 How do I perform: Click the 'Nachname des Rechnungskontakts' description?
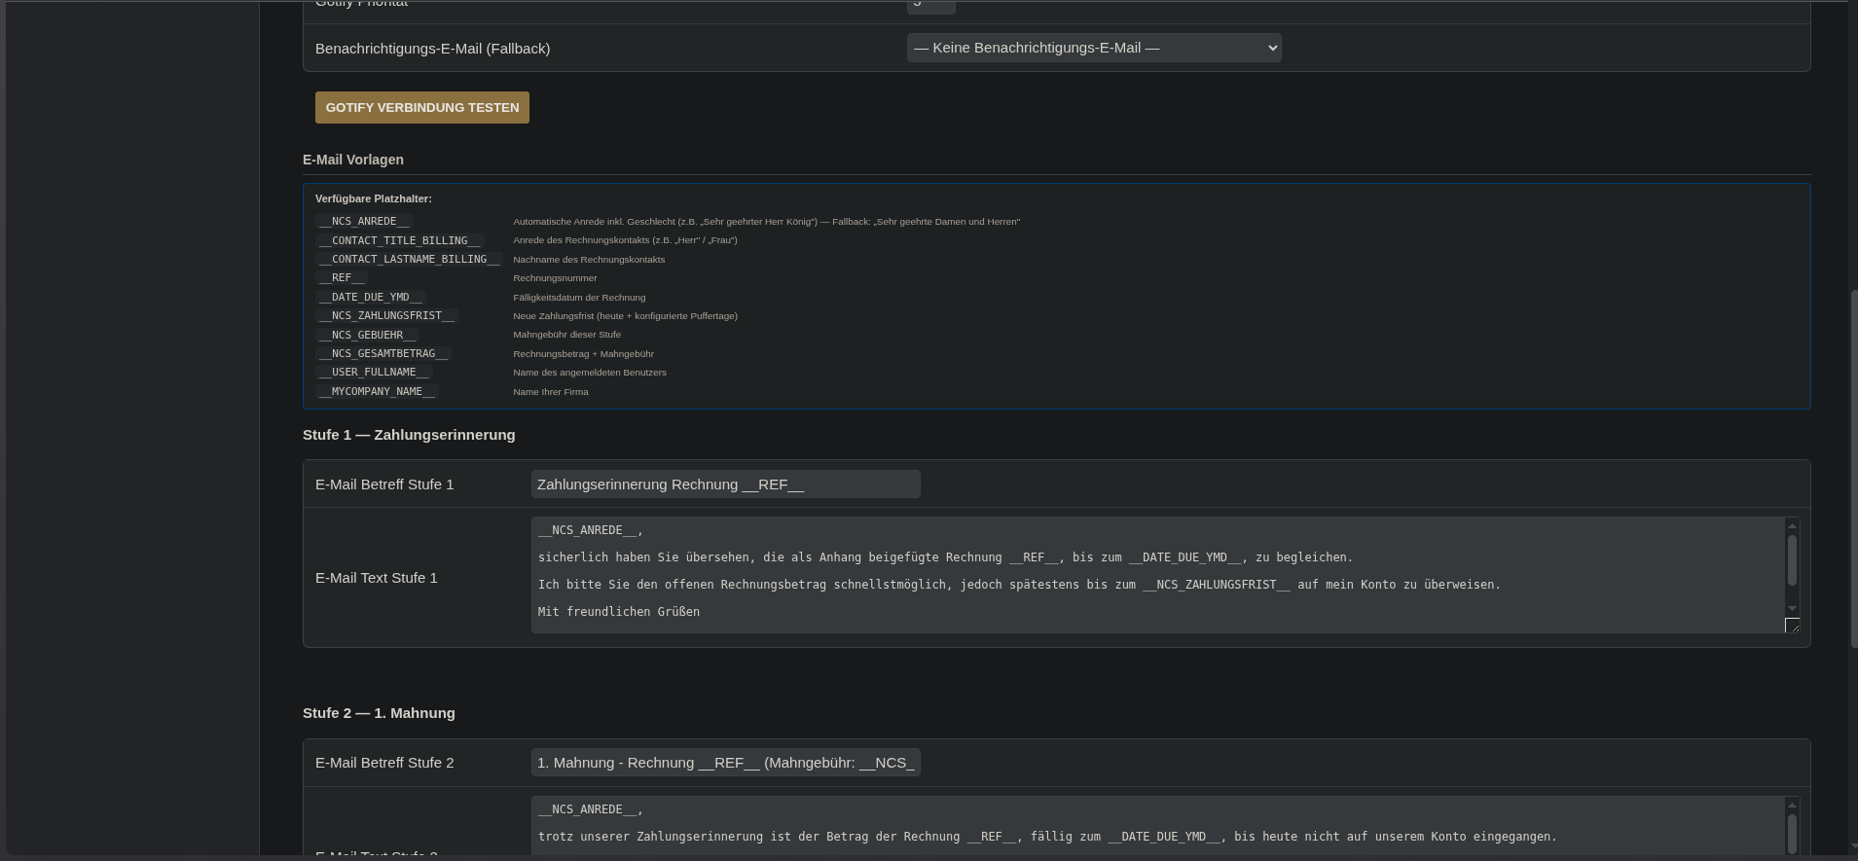(589, 260)
